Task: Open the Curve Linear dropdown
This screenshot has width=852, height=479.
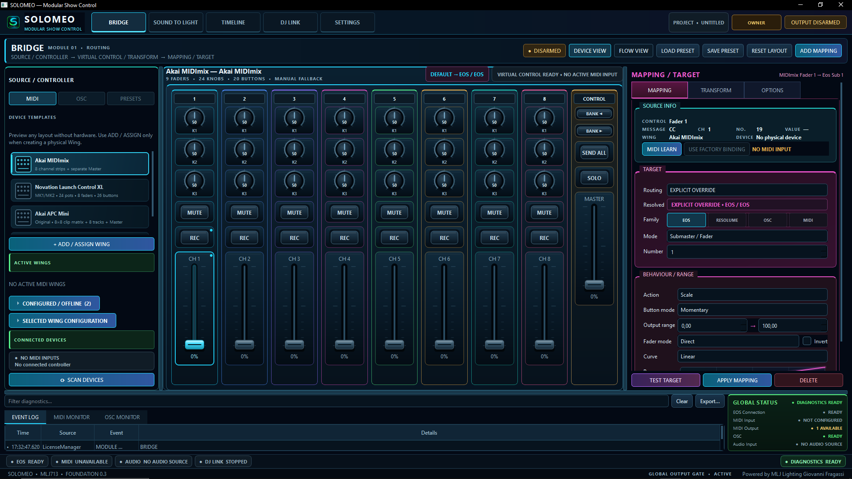Action: coord(753,357)
